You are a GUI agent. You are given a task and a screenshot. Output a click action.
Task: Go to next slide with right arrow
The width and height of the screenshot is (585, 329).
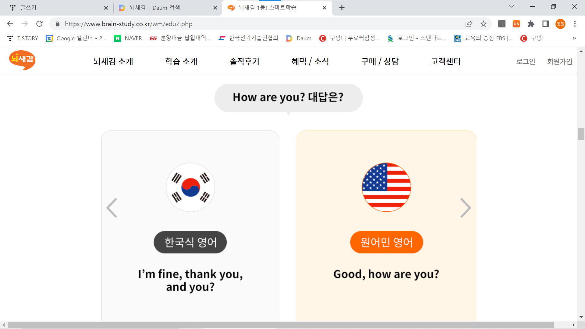[x=465, y=208]
